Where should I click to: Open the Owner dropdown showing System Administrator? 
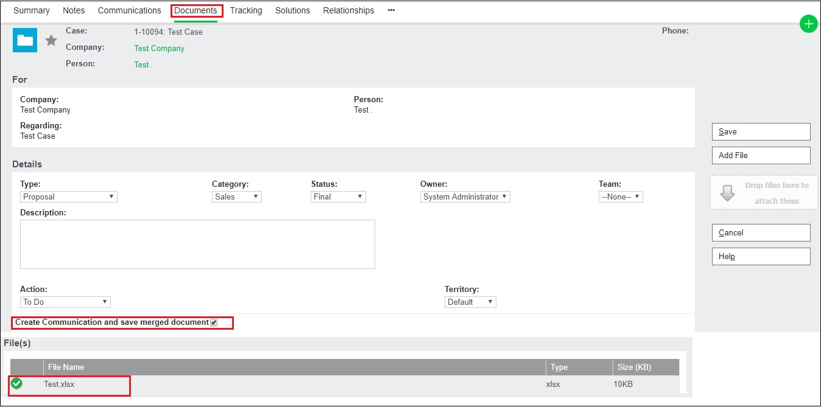click(465, 197)
